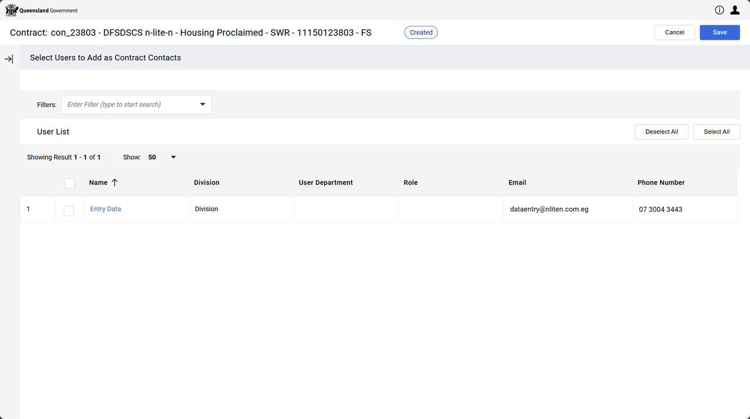Sort by the Email column header

pos(517,183)
